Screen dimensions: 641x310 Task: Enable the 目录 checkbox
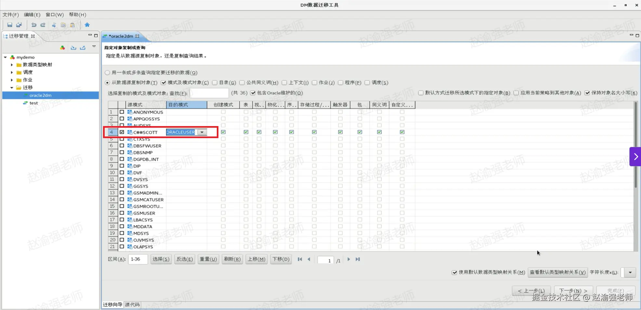click(215, 83)
